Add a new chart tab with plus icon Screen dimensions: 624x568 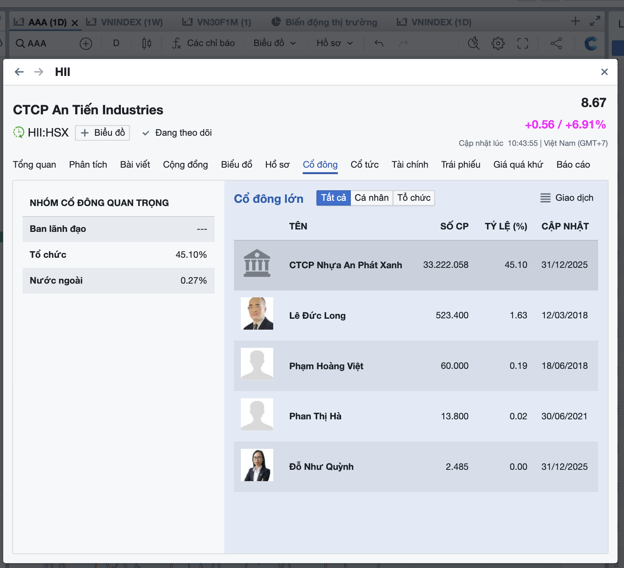tap(575, 21)
